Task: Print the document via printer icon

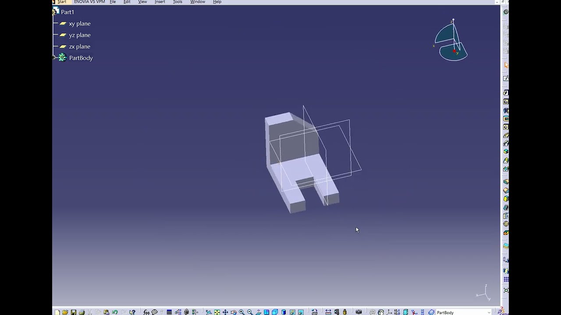Action: click(x=82, y=312)
